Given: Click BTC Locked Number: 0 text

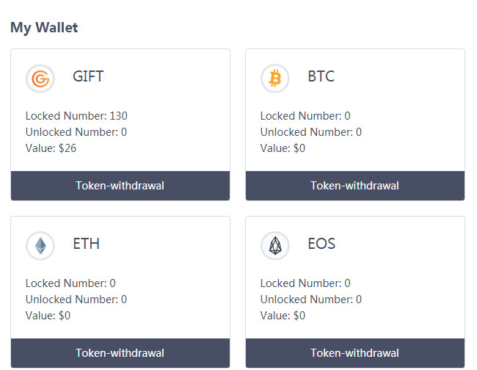Looking at the screenshot, I should (305, 116).
